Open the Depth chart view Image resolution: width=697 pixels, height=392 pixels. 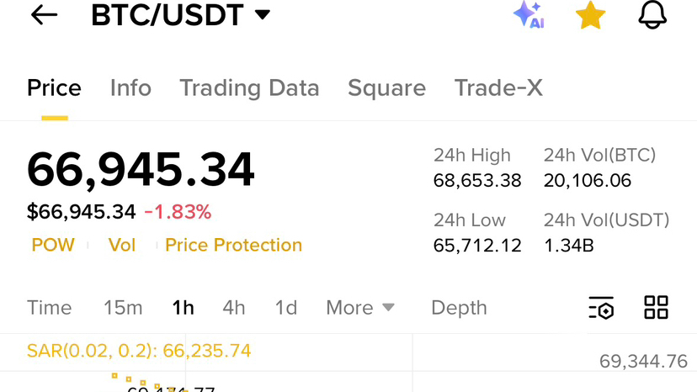tap(459, 308)
